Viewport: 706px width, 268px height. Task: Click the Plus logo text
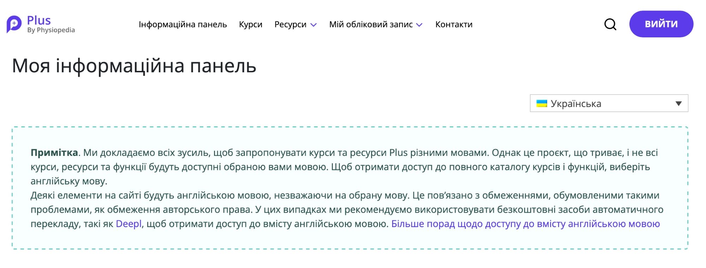click(x=39, y=20)
